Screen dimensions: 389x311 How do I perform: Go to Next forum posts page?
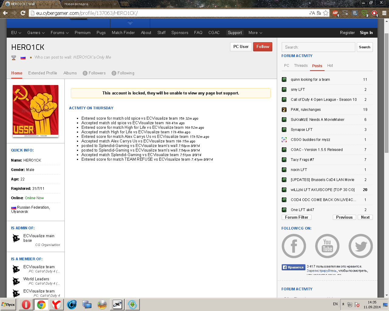click(x=365, y=217)
